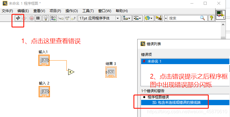The height and width of the screenshot is (117, 230).
Task: Toggle the Highlight Execution light bulb
Action: 46,18
